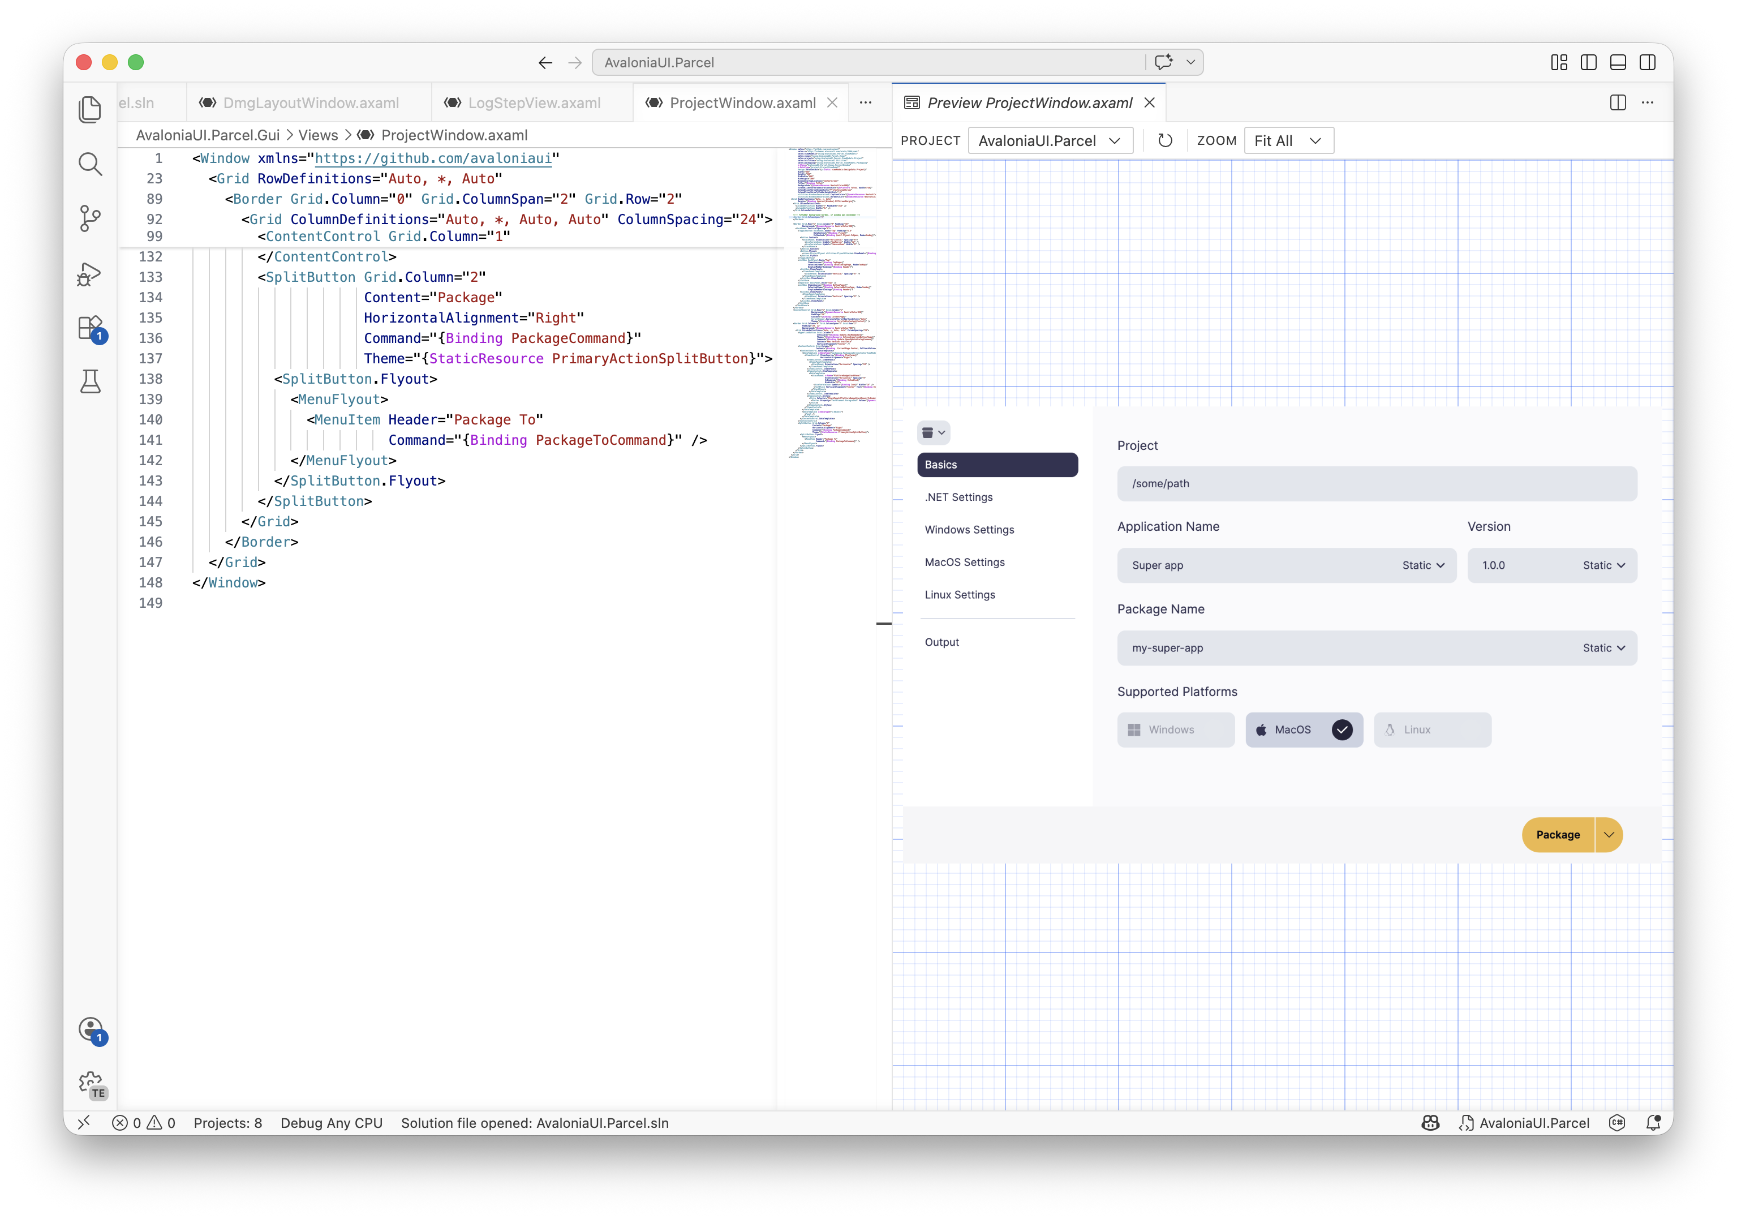Click the yellow Package button
The image size is (1737, 1219).
[x=1557, y=835]
